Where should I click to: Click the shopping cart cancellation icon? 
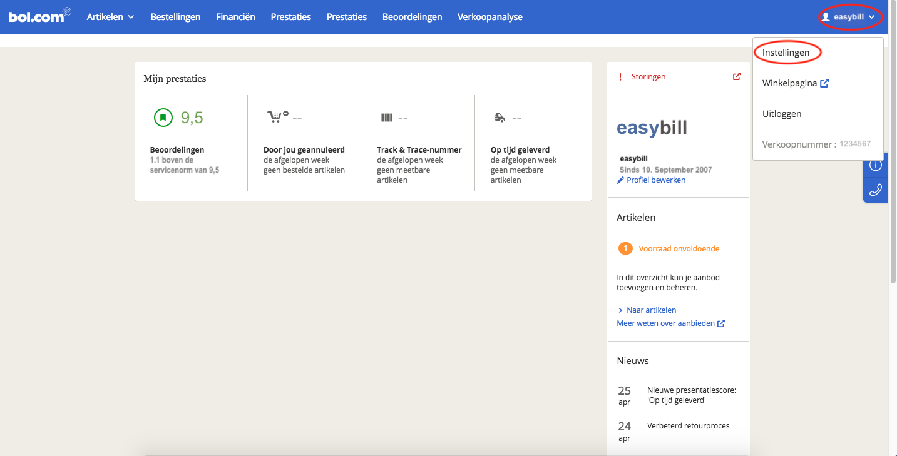[x=277, y=117]
